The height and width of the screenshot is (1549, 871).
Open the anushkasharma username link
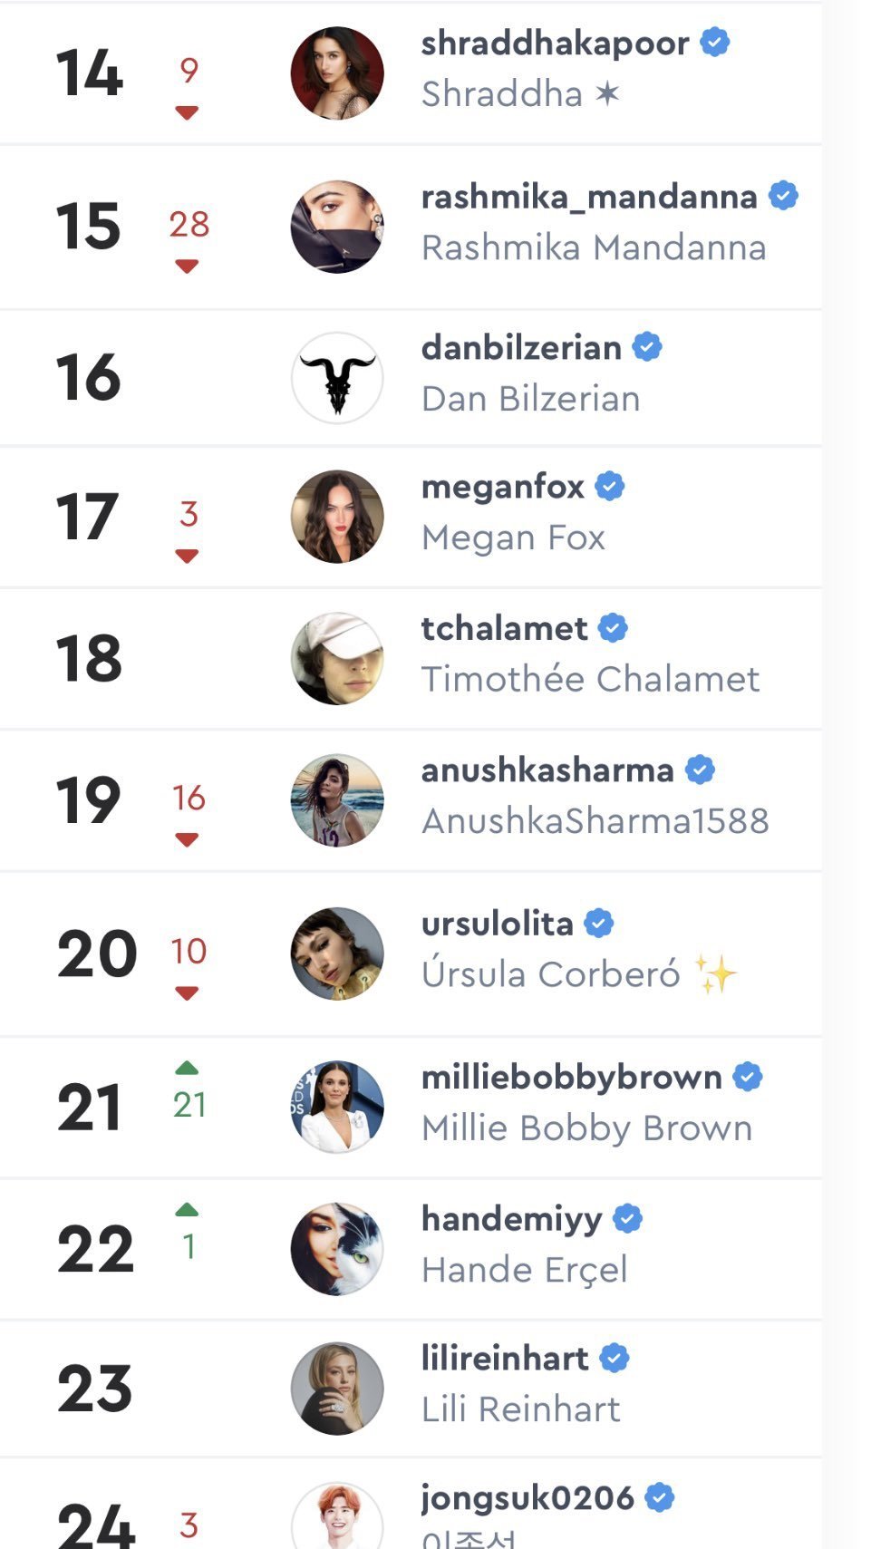(547, 770)
